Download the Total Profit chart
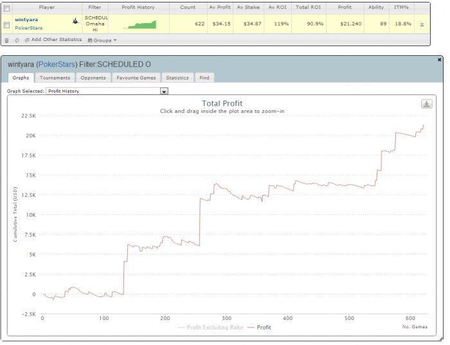Screen dimensions: 450x345 click(426, 104)
